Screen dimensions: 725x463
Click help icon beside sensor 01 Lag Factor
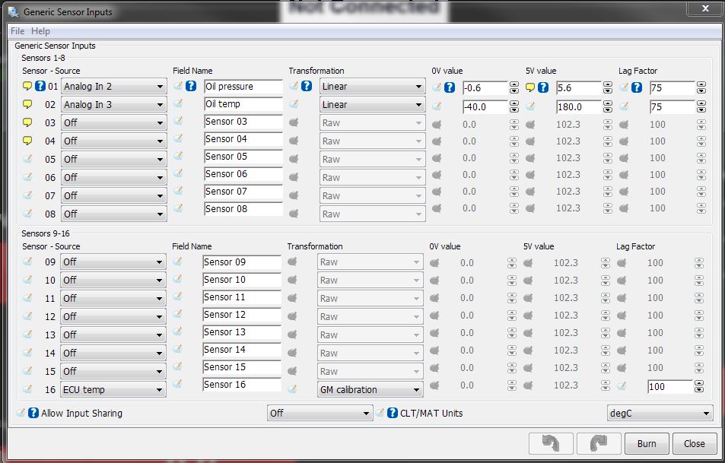[637, 87]
